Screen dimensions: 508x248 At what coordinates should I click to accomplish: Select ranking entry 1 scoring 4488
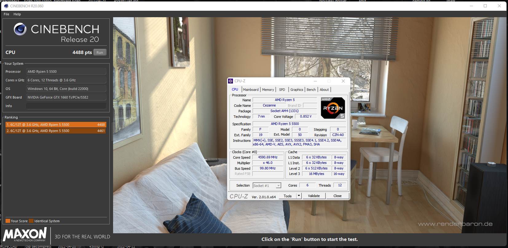click(56, 125)
